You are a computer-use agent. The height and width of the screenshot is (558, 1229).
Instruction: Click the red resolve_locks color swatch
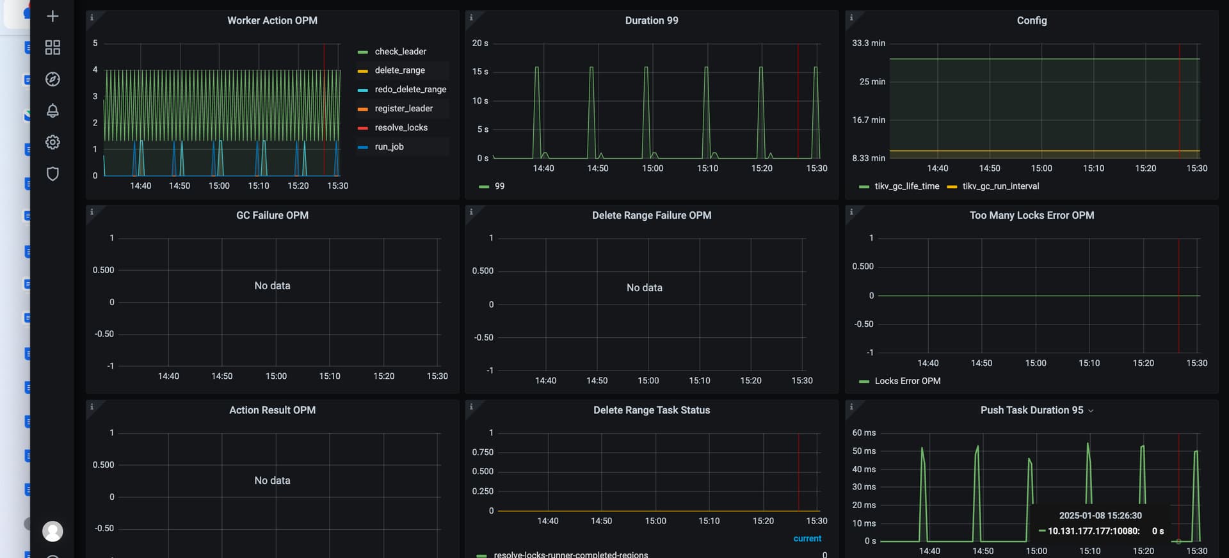click(363, 128)
